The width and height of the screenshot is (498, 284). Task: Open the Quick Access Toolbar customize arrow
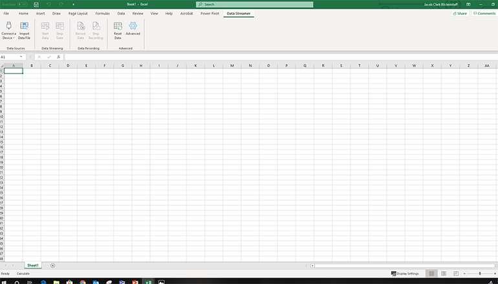click(x=73, y=5)
